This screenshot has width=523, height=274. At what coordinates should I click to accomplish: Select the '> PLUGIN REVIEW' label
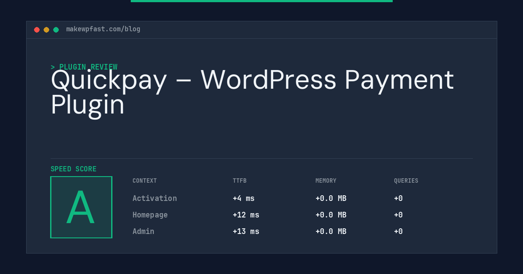[x=84, y=67]
